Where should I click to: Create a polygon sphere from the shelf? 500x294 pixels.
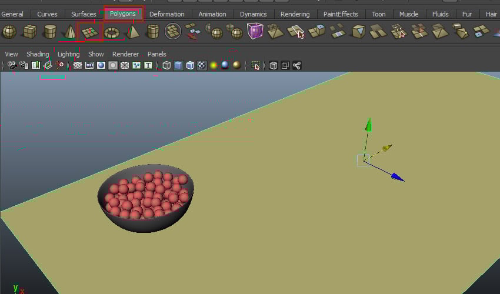(9, 32)
